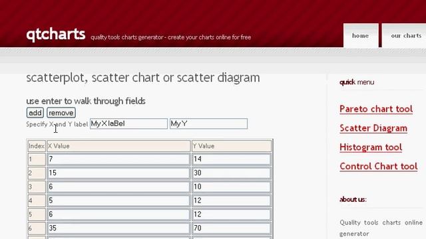Image resolution: width=426 pixels, height=239 pixels.
Task: Click the qtcharts site logo
Action: point(56,35)
